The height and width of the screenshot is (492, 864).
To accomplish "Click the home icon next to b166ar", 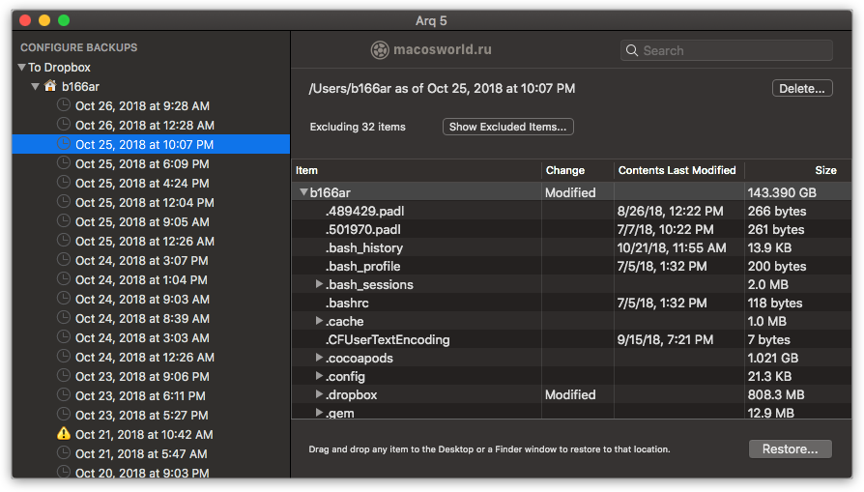I will 50,86.
